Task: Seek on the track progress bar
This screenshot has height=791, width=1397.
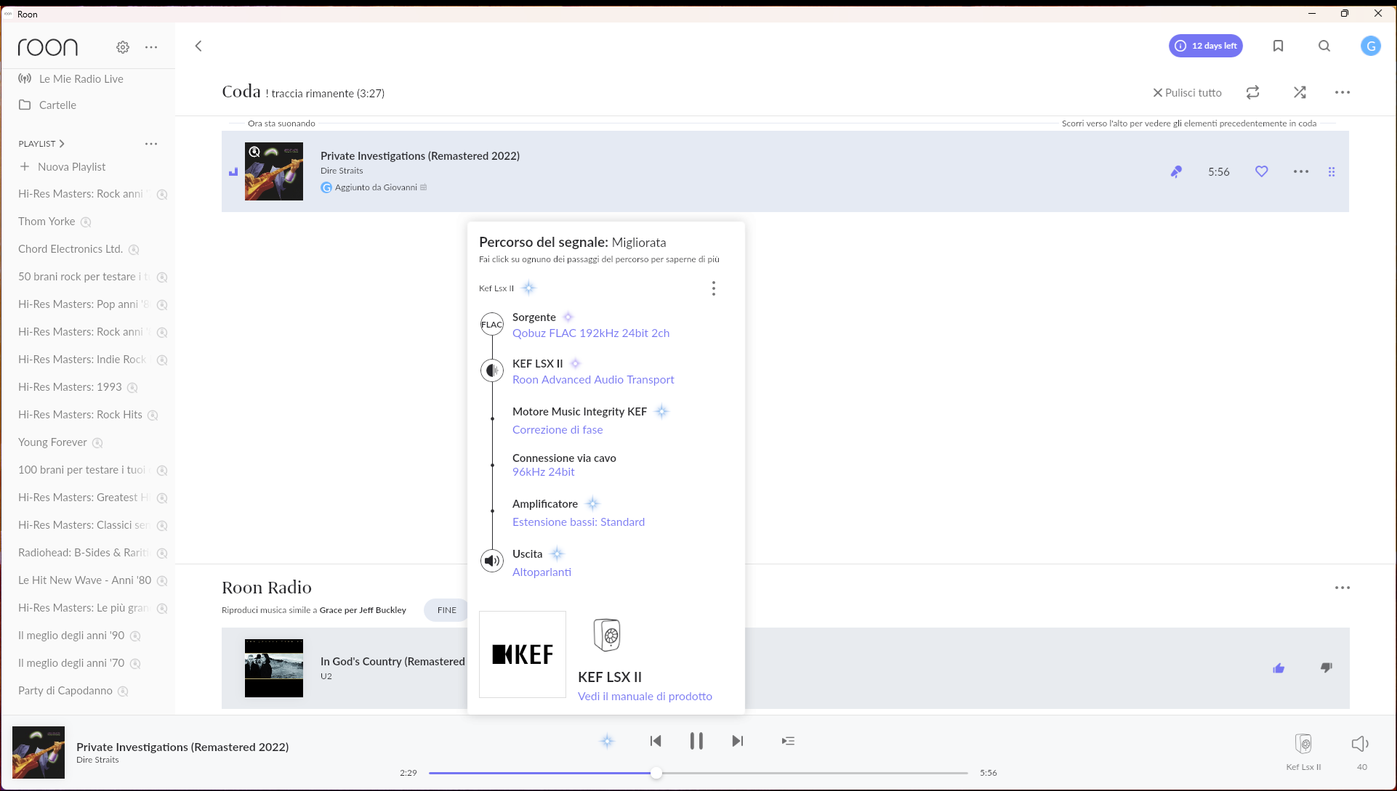Action: click(698, 773)
